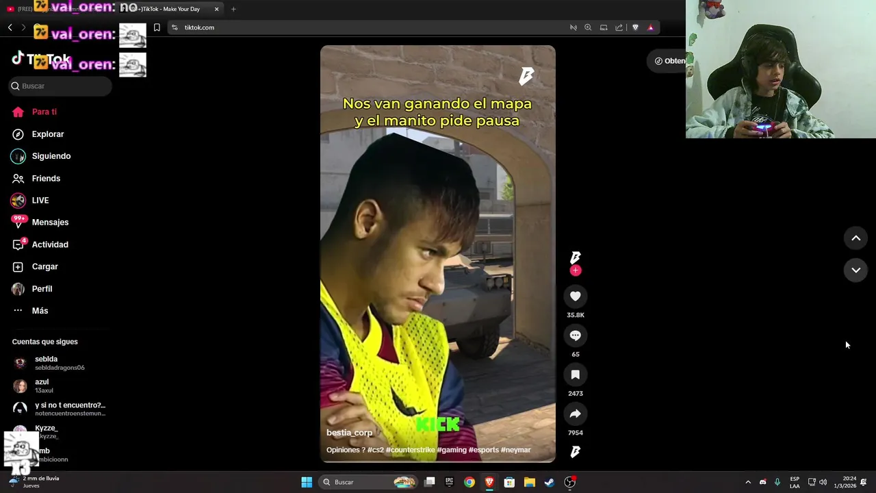Open the #neymar hashtag
The width and height of the screenshot is (876, 493).
coord(516,450)
